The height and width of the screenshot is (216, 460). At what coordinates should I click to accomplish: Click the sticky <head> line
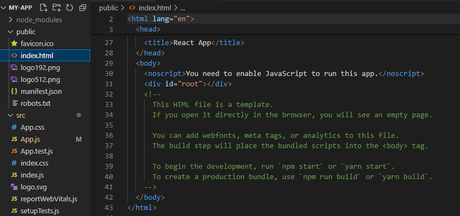148,29
